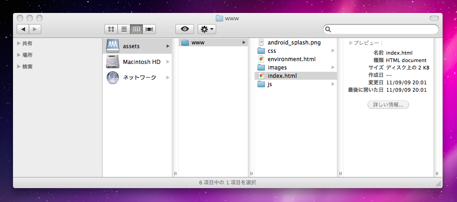Click the 詳しい情報... button

tap(388, 105)
